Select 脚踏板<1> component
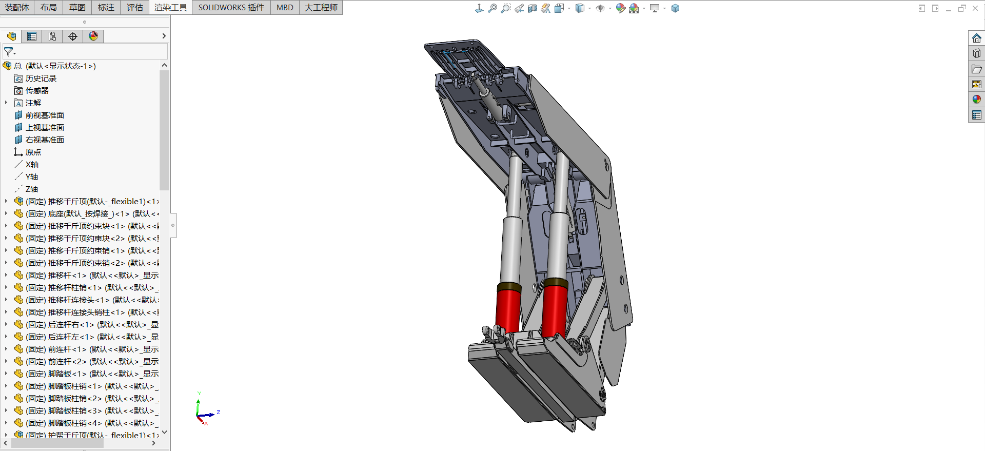This screenshot has height=451, width=985. pyautogui.click(x=86, y=374)
